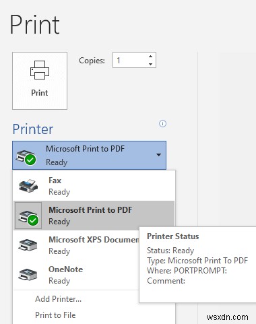Click 'Type: Microsoft Print To PDF' tooltip line
Viewport: 256px width, 324px height.
pos(197,261)
